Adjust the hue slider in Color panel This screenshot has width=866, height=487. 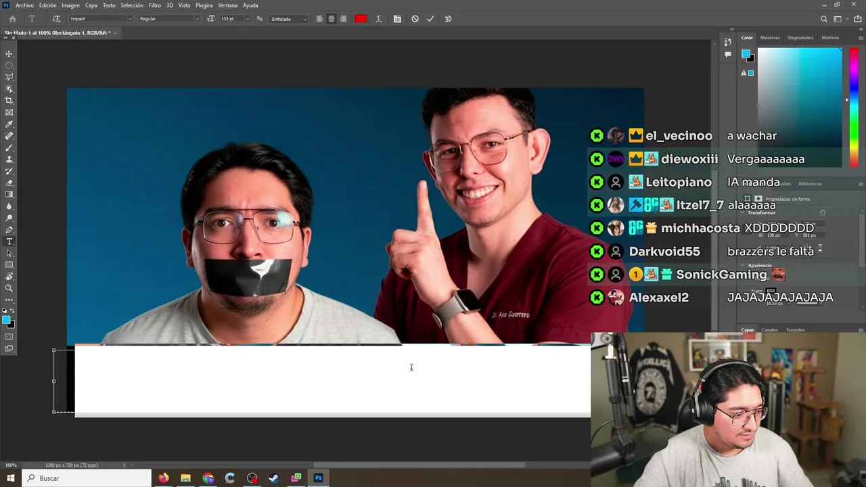854,107
